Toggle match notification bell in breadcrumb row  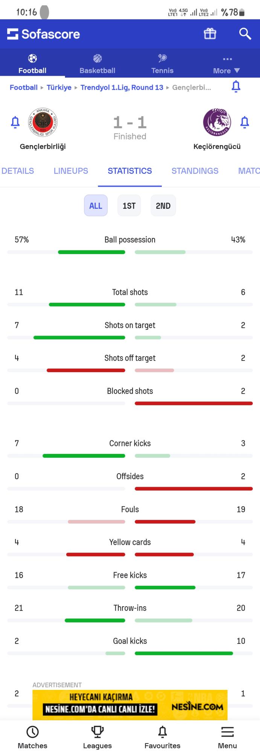(236, 87)
